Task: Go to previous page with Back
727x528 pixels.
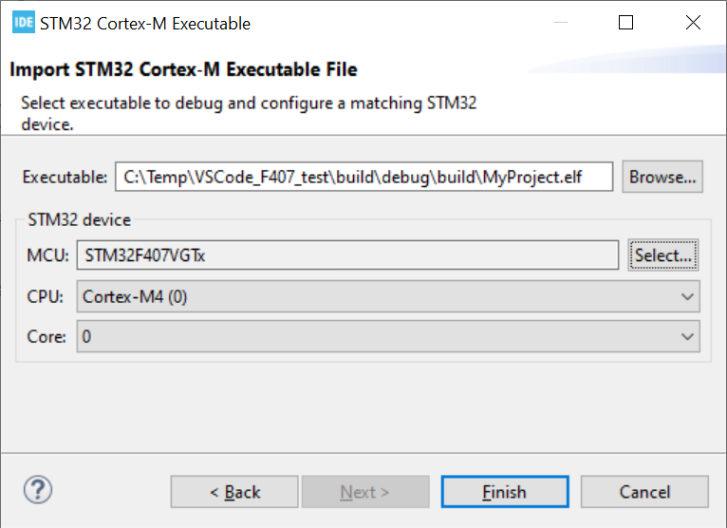Action: pyautogui.click(x=233, y=492)
